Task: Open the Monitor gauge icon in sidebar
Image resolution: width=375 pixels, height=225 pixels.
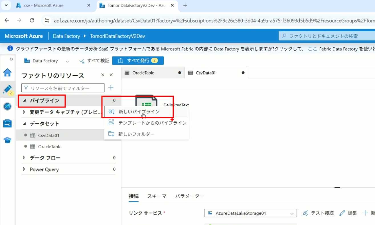Action: [x=7, y=106]
